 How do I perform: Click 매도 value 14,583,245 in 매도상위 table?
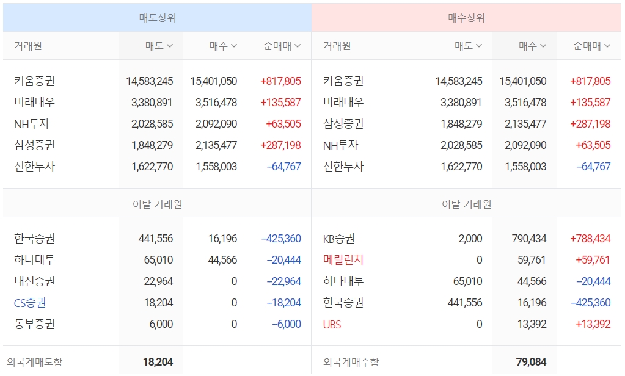click(x=150, y=81)
